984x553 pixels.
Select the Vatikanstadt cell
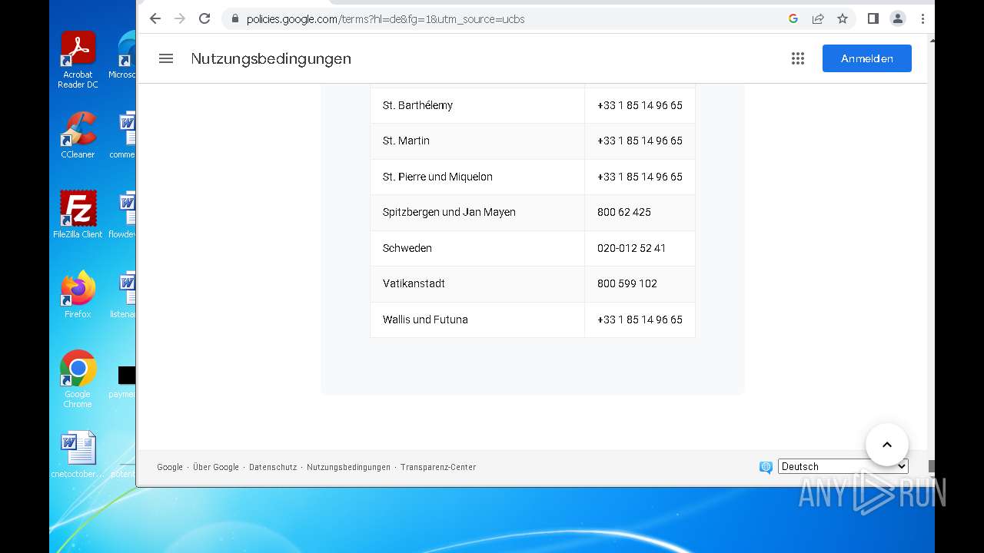coord(477,283)
